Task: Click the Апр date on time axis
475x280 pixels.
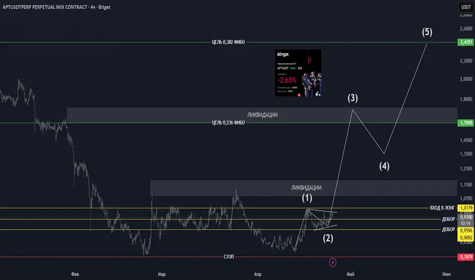Action: point(257,274)
